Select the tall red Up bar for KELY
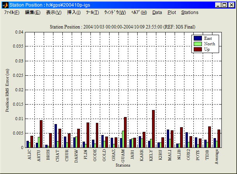This screenshot has height=174, width=237. (x=153, y=129)
